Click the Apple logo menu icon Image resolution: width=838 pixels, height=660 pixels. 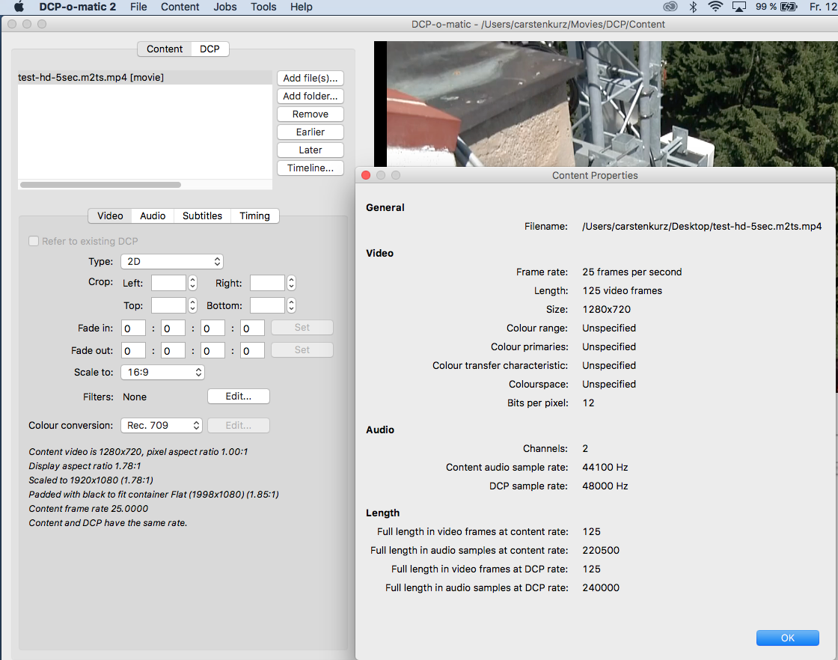point(19,7)
